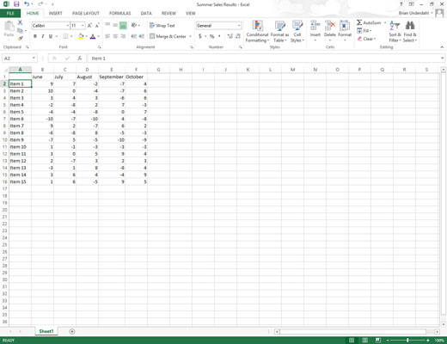Select the Sheet1 tab
Viewport: 447px width, 344px height.
[46, 331]
